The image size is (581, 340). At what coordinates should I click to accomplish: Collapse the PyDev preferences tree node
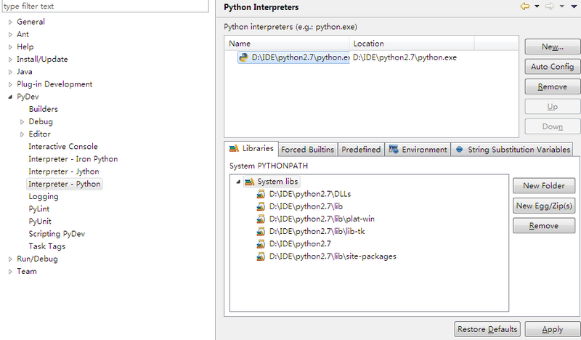[10, 97]
